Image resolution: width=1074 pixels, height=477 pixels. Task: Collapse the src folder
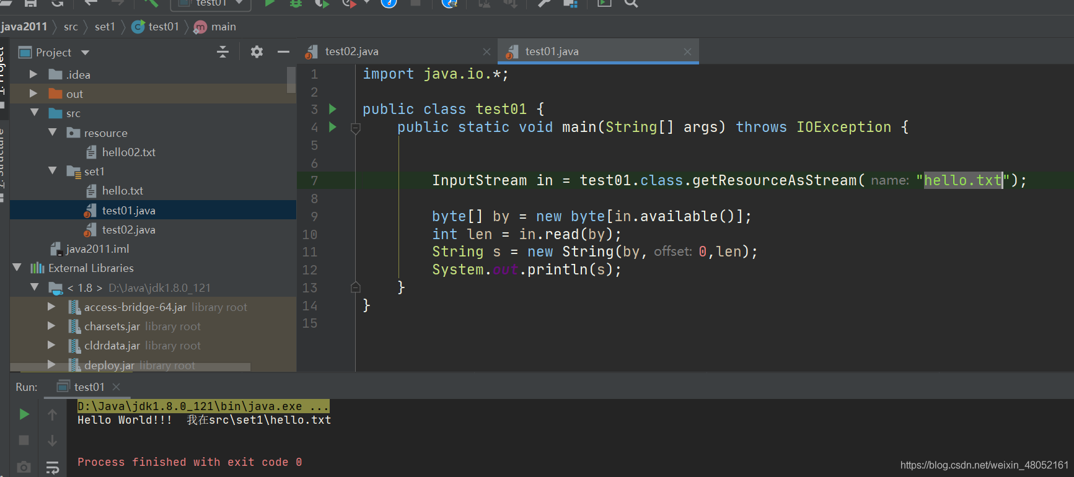click(x=35, y=113)
